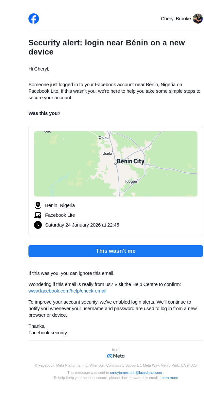Click the randyjamesmith@lacedmail.com email link
Screen dimensions: 204x396
pyautogui.click(x=136, y=372)
